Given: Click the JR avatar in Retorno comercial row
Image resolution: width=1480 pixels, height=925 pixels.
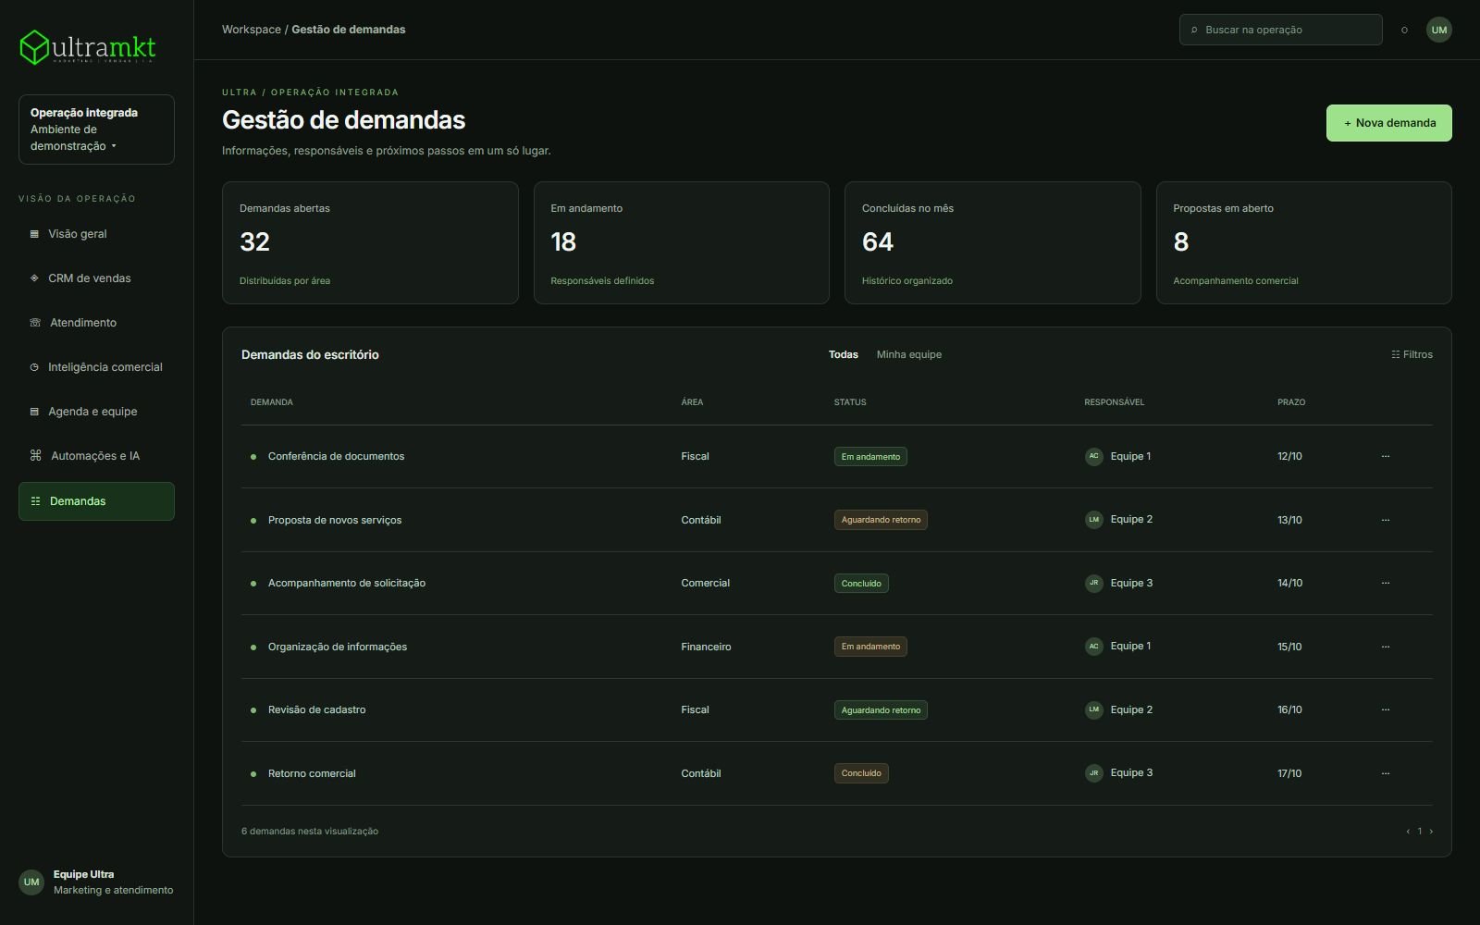Looking at the screenshot, I should pyautogui.click(x=1093, y=773).
